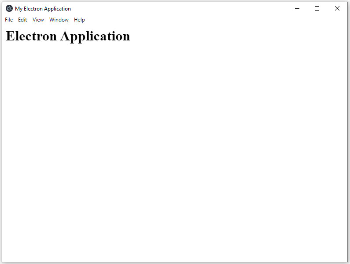Image resolution: width=350 pixels, height=264 pixels.
Task: Open the Help menu
Action: (x=79, y=20)
